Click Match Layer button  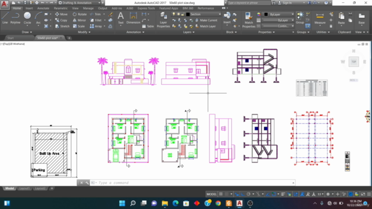[205, 26]
